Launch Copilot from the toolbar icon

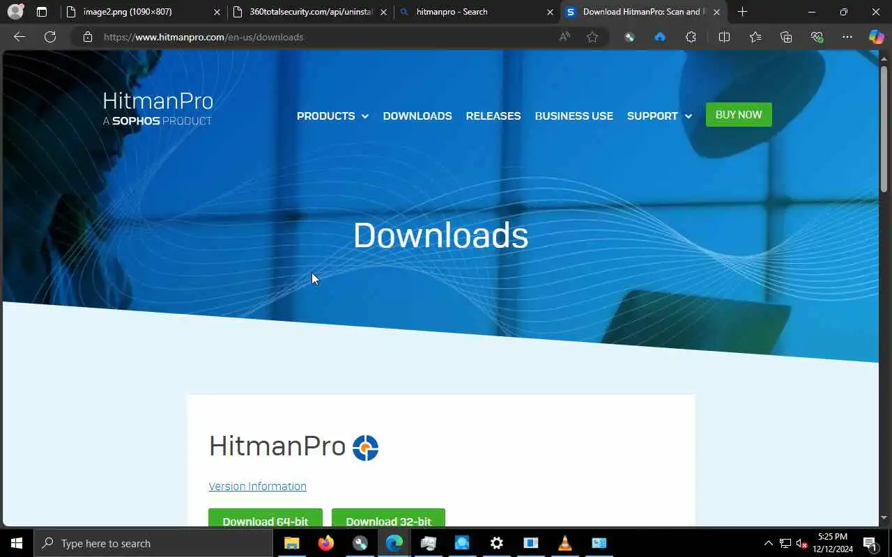876,37
